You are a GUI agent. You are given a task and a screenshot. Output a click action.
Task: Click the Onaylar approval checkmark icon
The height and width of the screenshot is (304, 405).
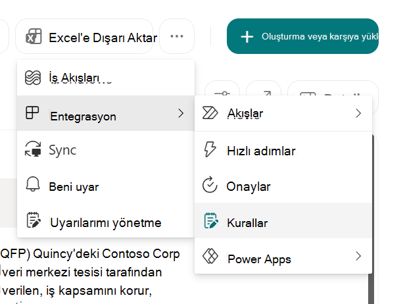coord(210,184)
